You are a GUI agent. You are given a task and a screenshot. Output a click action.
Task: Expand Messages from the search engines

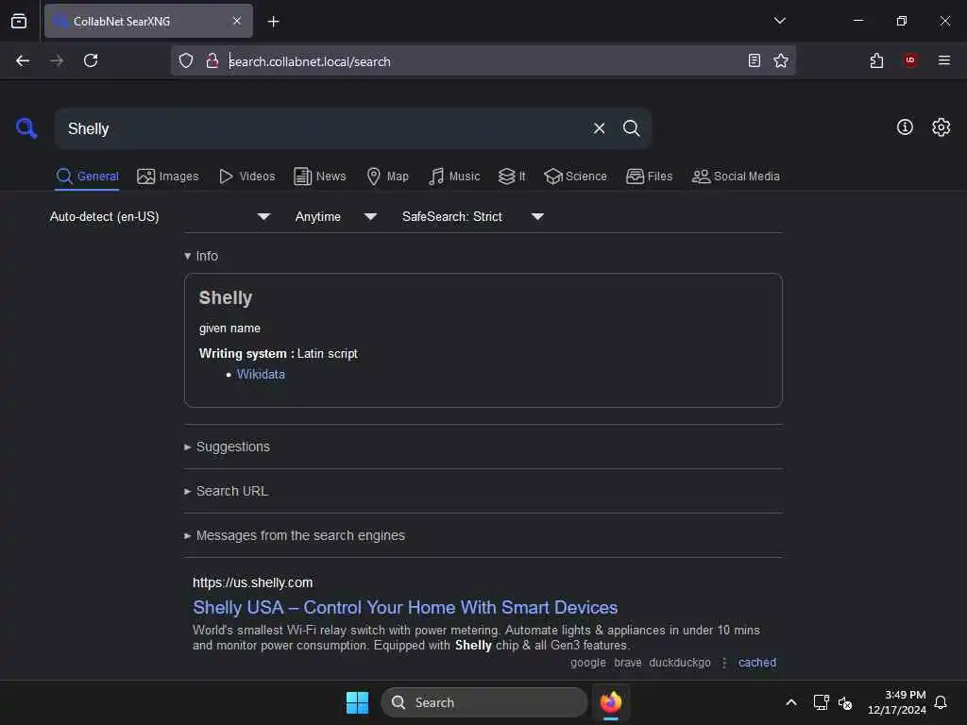tap(295, 536)
